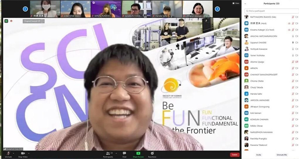
Task: Click the Invite button
Action: [259, 155]
